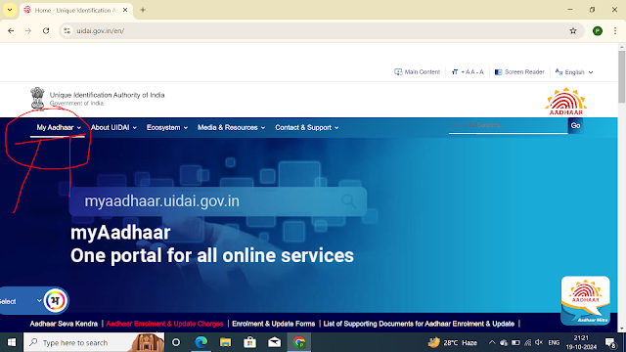Open the Chrome three-dot menu
This screenshot has height=352, width=626.
point(615,30)
